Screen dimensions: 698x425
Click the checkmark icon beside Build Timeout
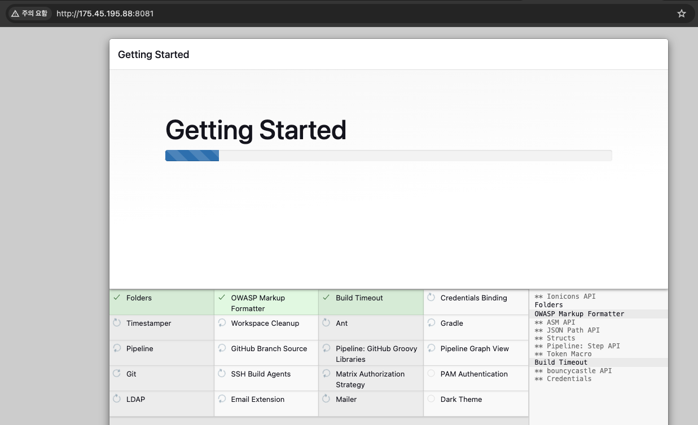(326, 297)
